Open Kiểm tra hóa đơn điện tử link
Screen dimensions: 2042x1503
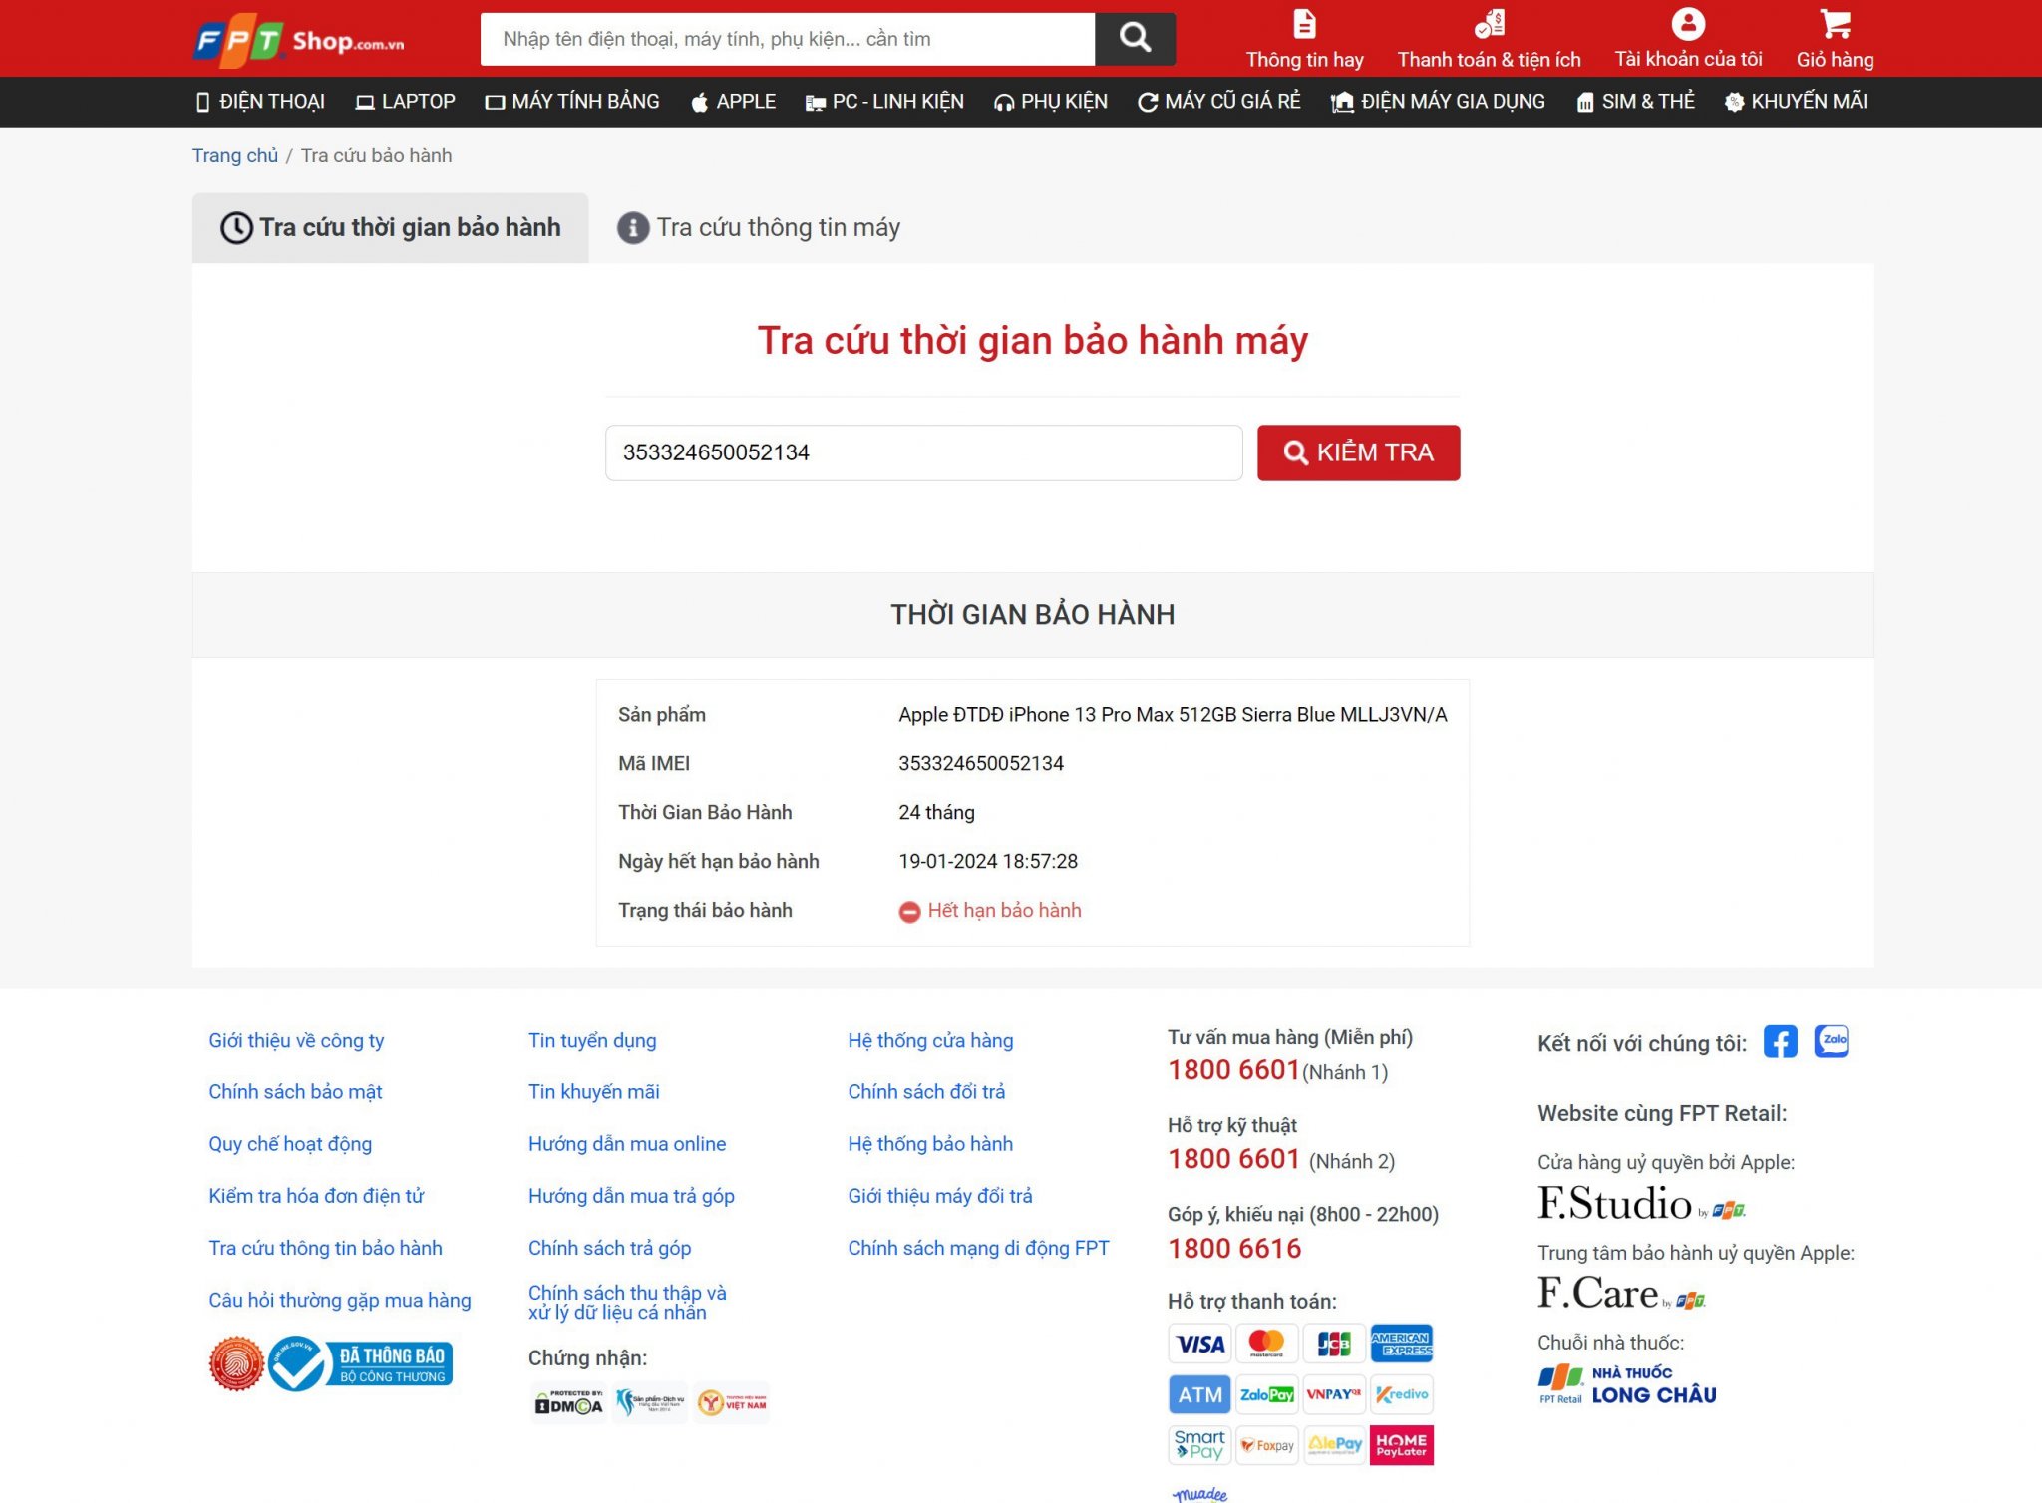(316, 1196)
